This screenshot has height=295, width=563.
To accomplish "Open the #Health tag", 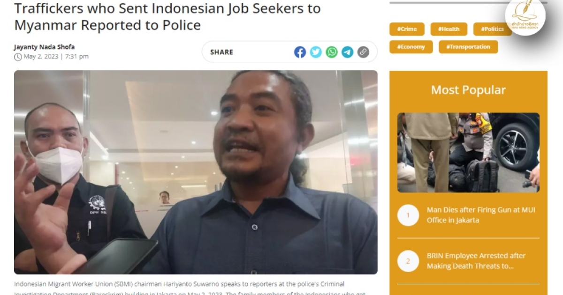I will (x=449, y=29).
